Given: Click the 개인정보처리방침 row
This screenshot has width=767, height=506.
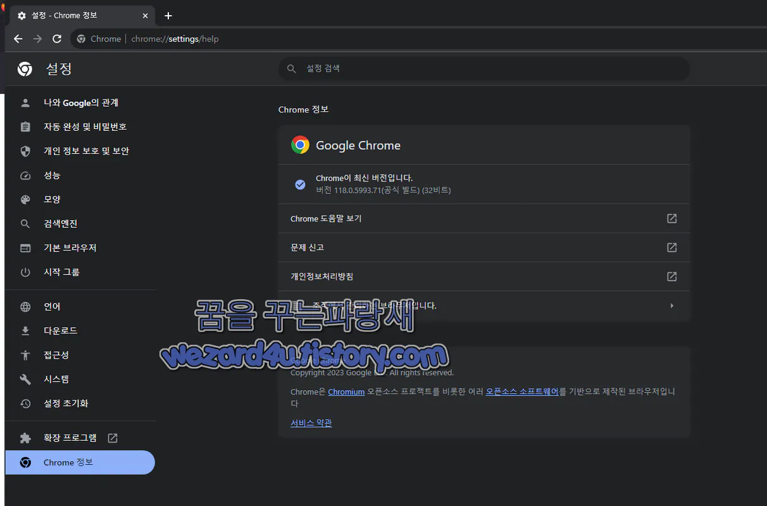Looking at the screenshot, I should 484,276.
